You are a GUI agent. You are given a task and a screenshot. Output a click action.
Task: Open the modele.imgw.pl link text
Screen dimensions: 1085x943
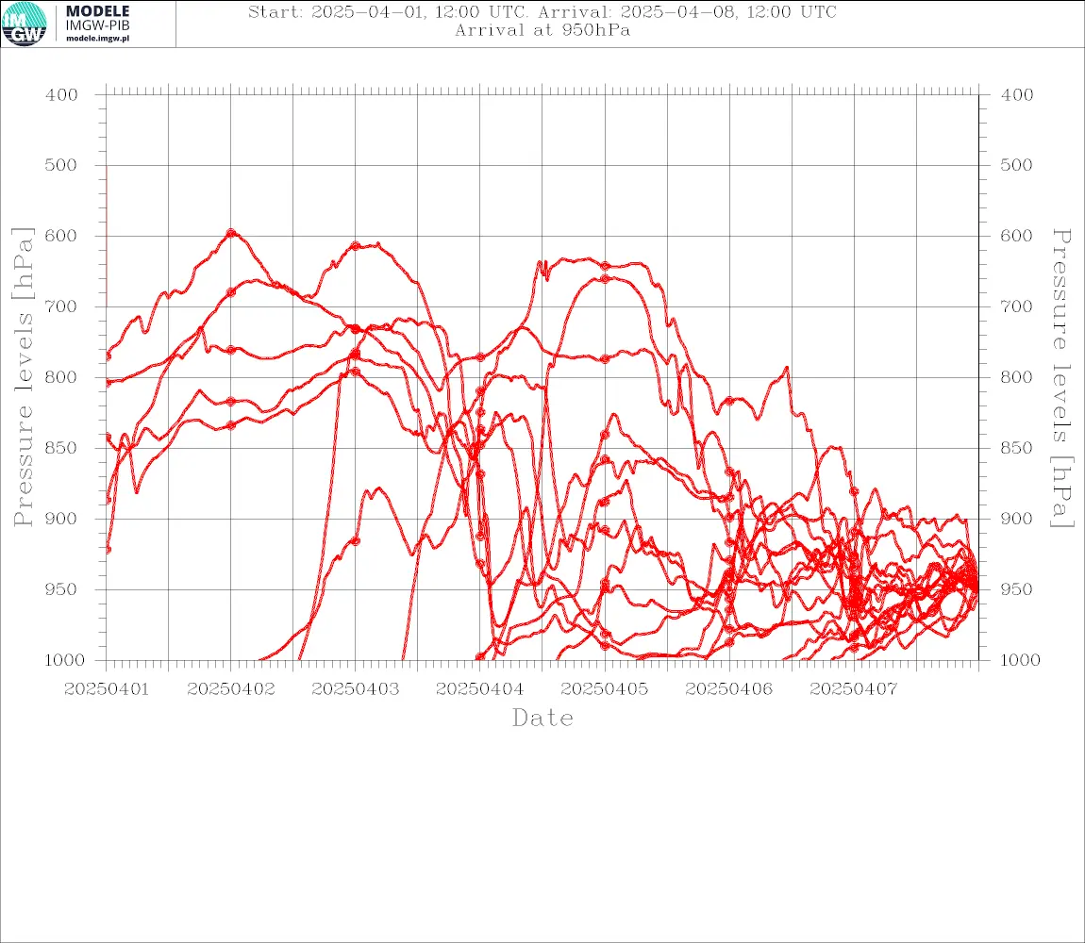[x=97, y=39]
